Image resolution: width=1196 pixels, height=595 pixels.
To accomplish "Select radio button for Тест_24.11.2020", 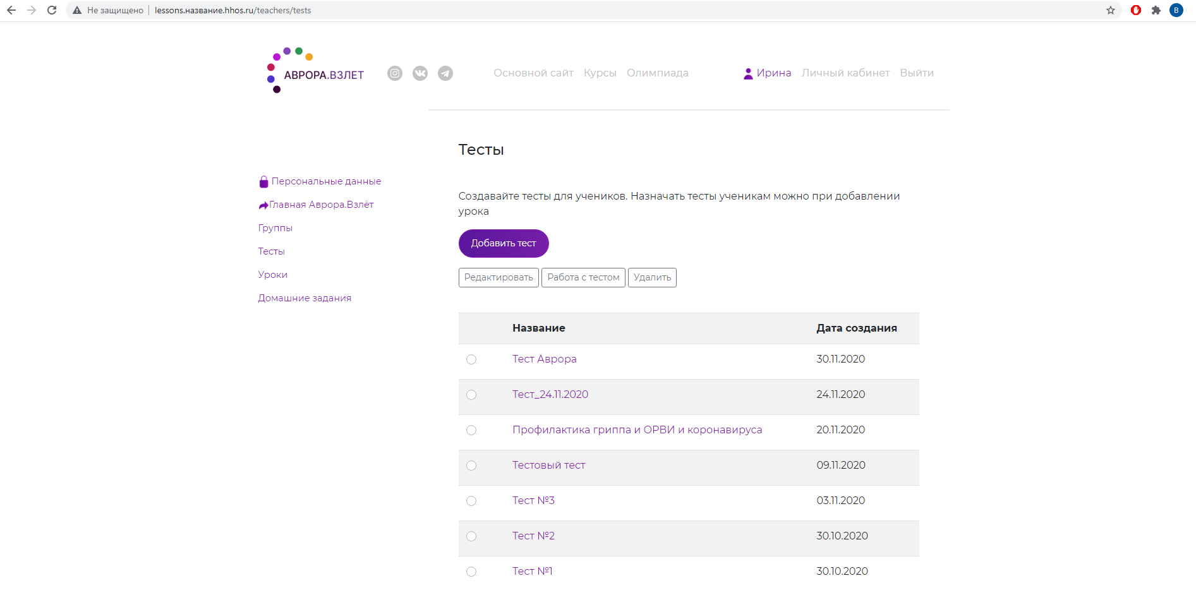I will point(471,395).
